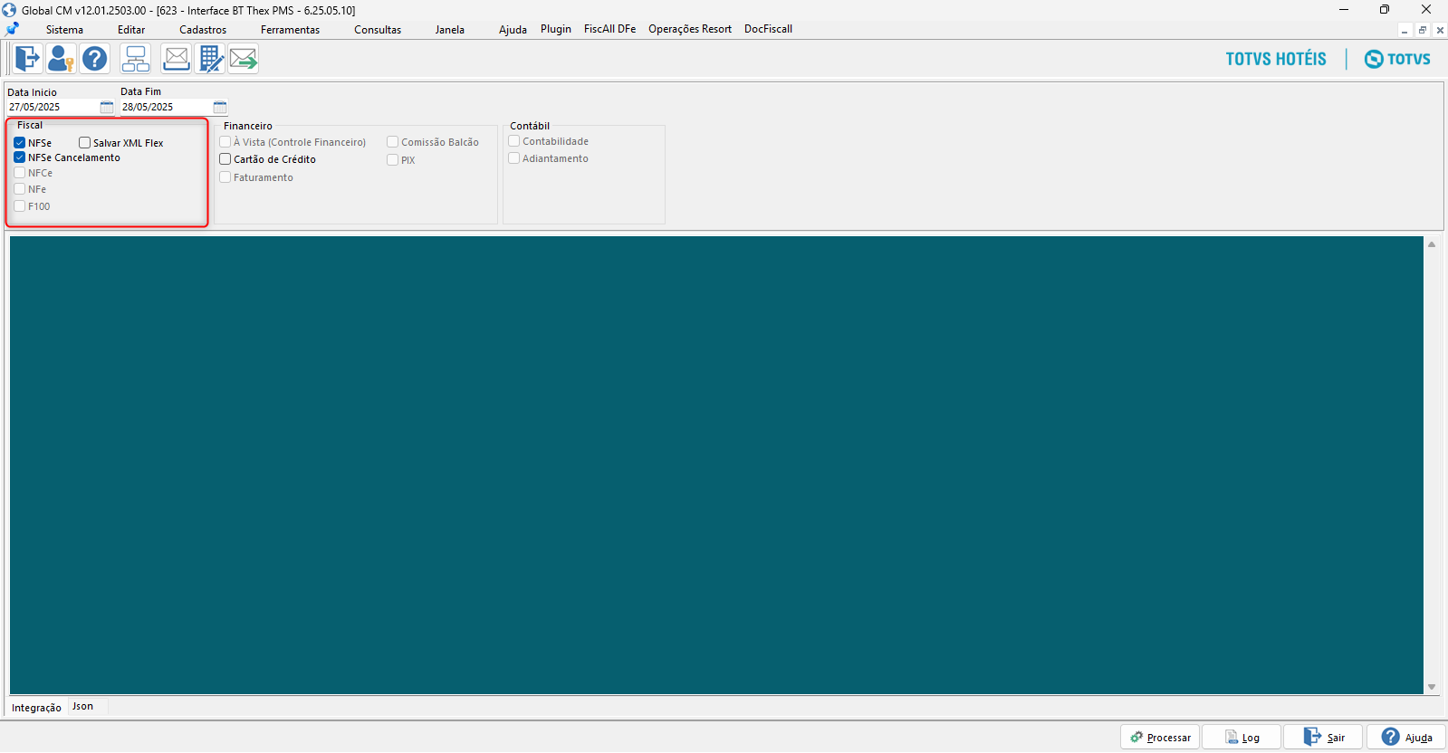The image size is (1448, 753).
Task: Click the TOTVS HOTÉIS logo
Action: (1276, 59)
